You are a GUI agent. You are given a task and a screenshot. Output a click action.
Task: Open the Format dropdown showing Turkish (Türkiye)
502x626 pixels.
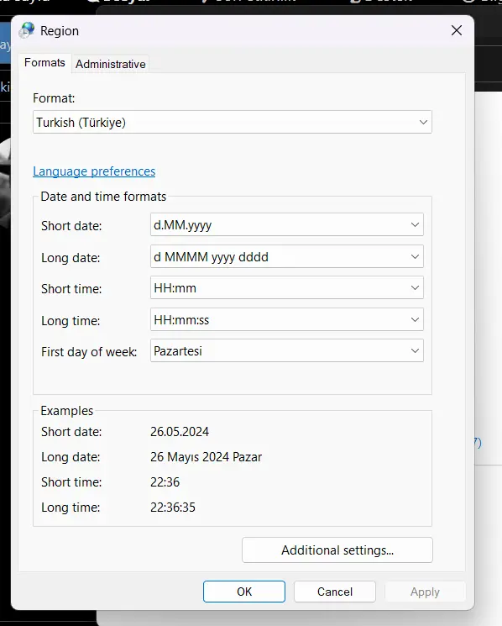click(233, 122)
